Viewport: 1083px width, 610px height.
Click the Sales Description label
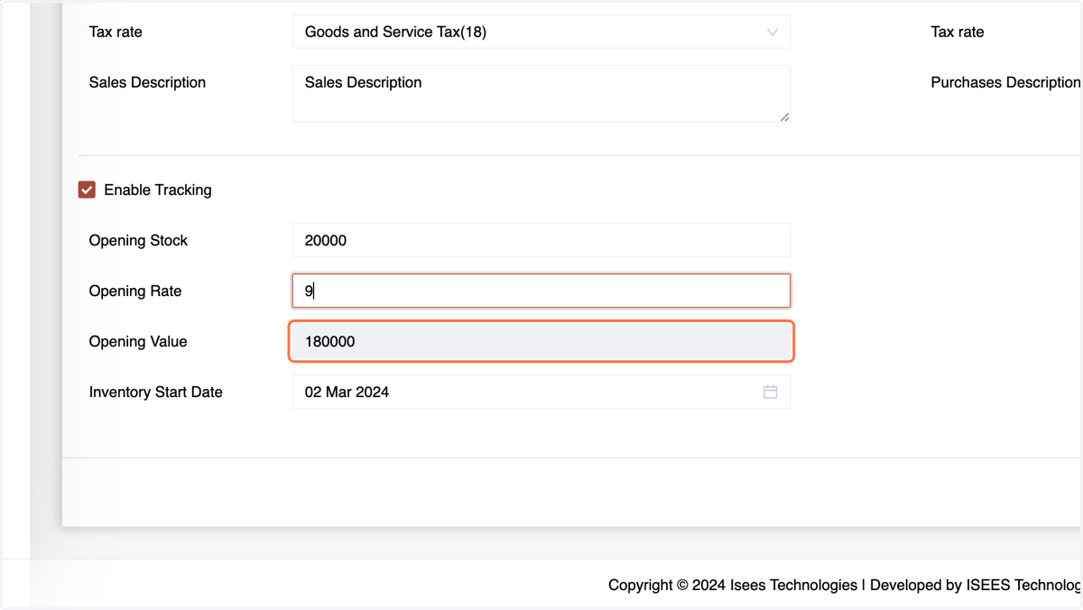[147, 82]
